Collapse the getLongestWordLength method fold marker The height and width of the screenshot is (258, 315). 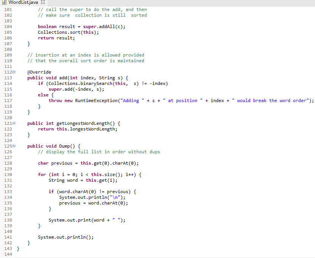click(14, 123)
